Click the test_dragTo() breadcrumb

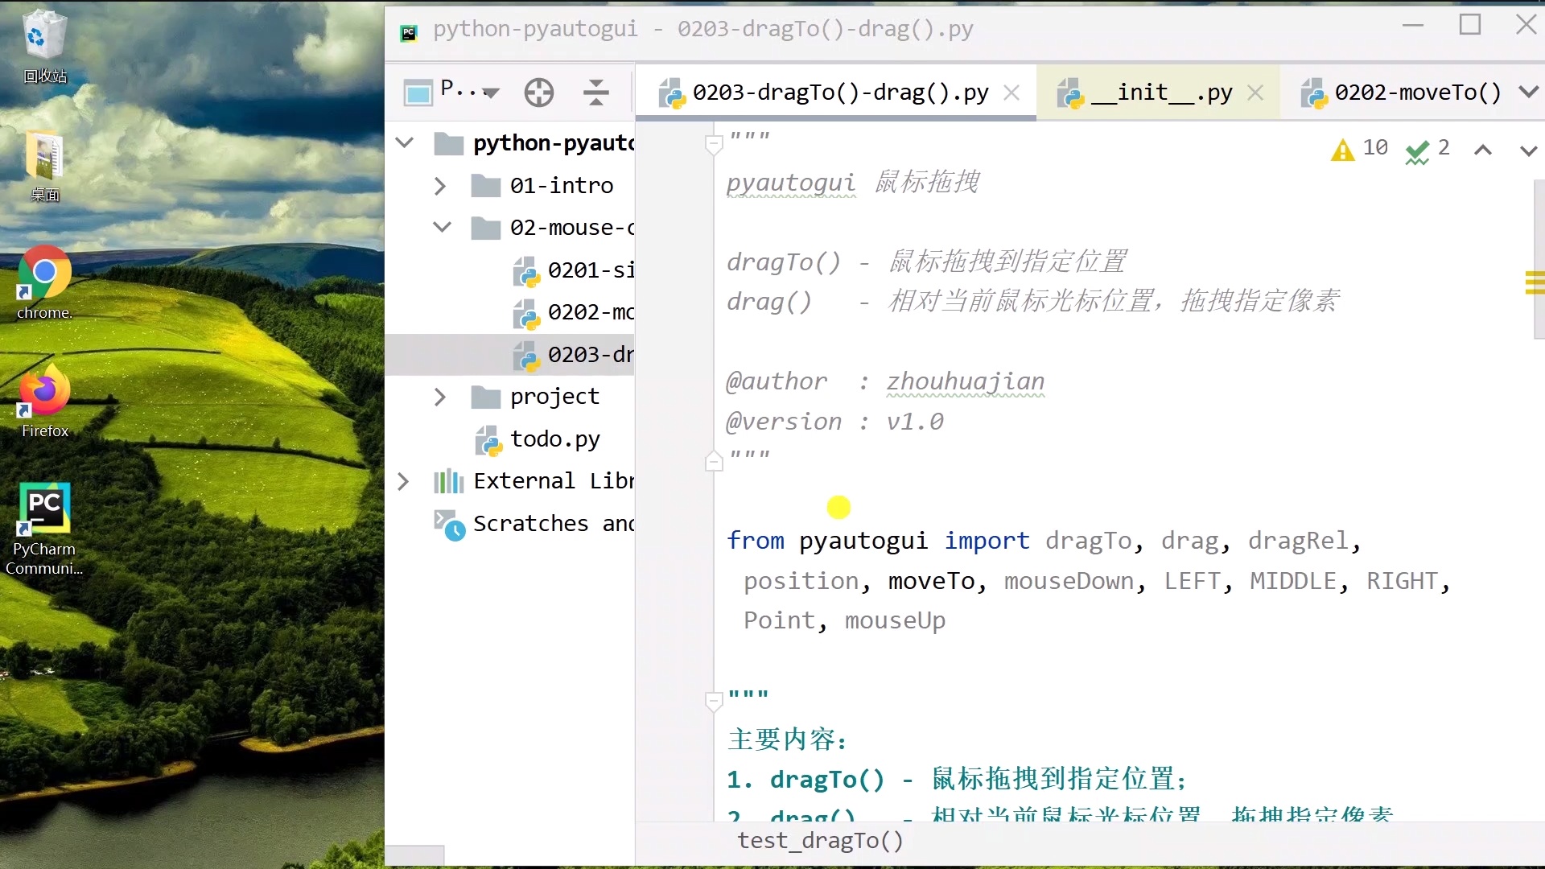pos(820,841)
